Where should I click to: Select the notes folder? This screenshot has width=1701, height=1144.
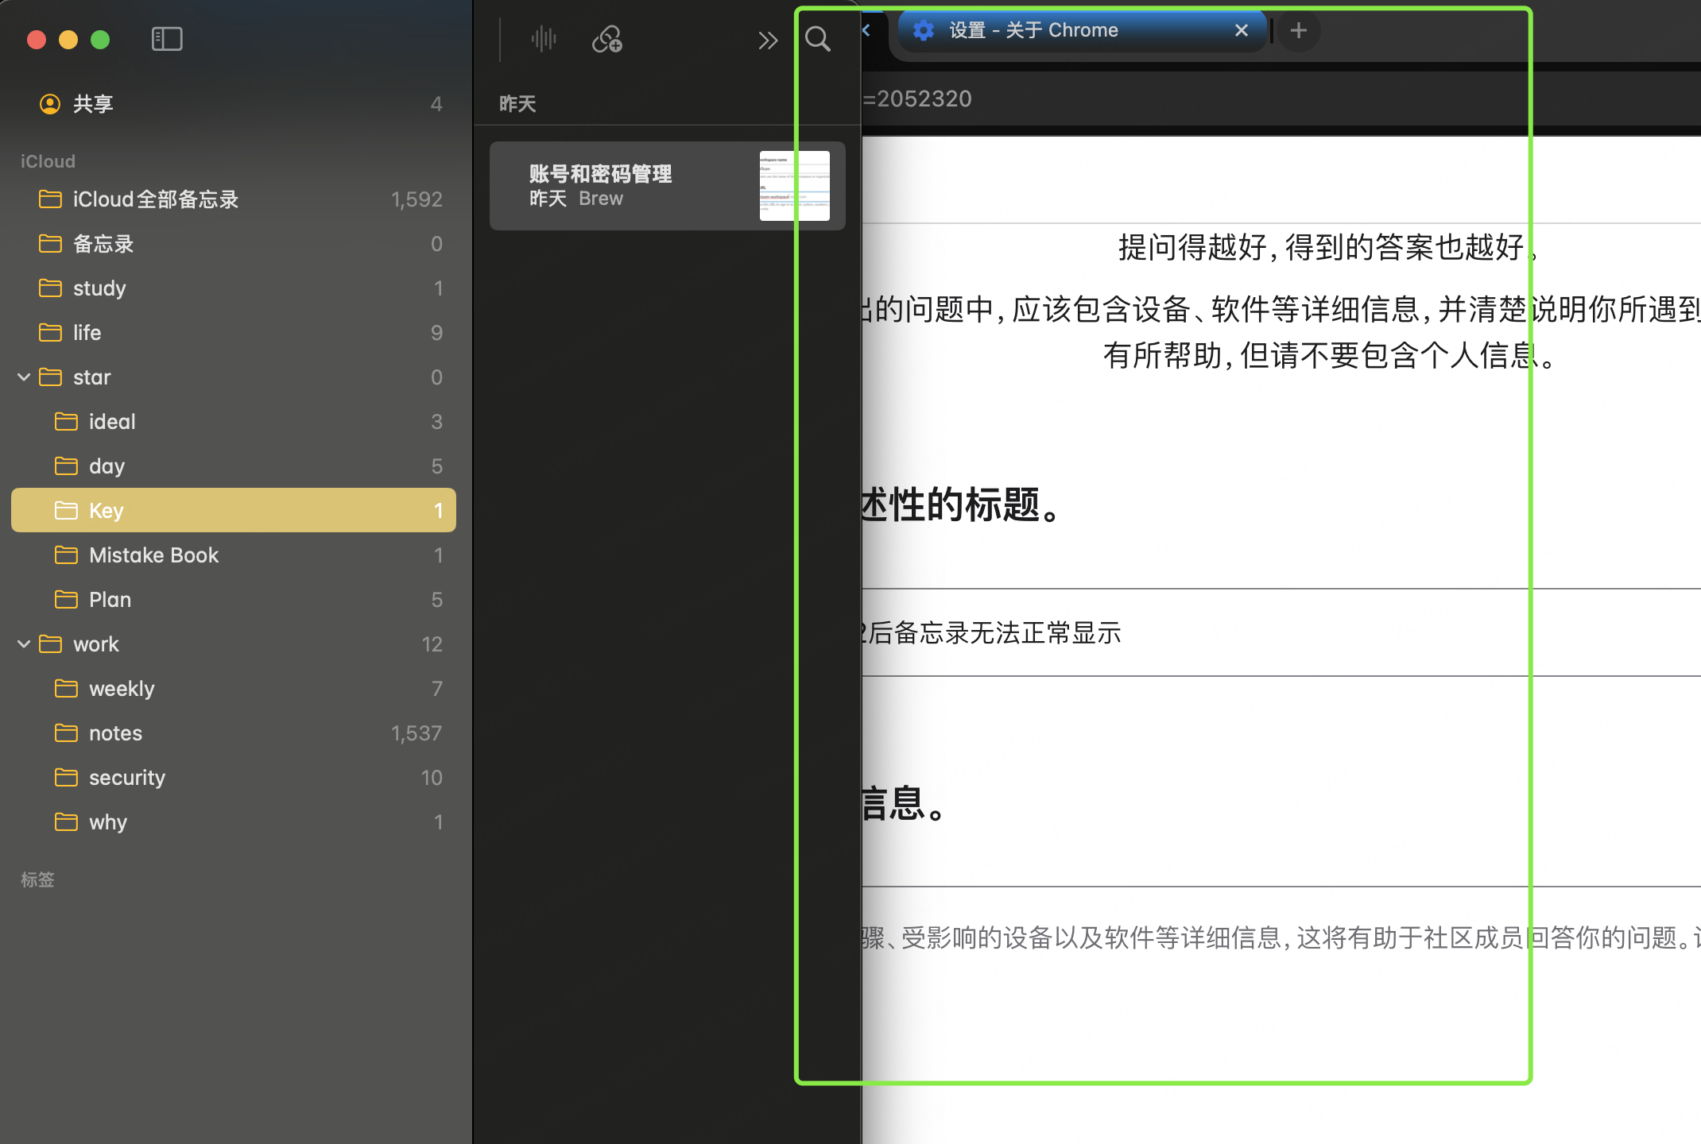pos(115,733)
